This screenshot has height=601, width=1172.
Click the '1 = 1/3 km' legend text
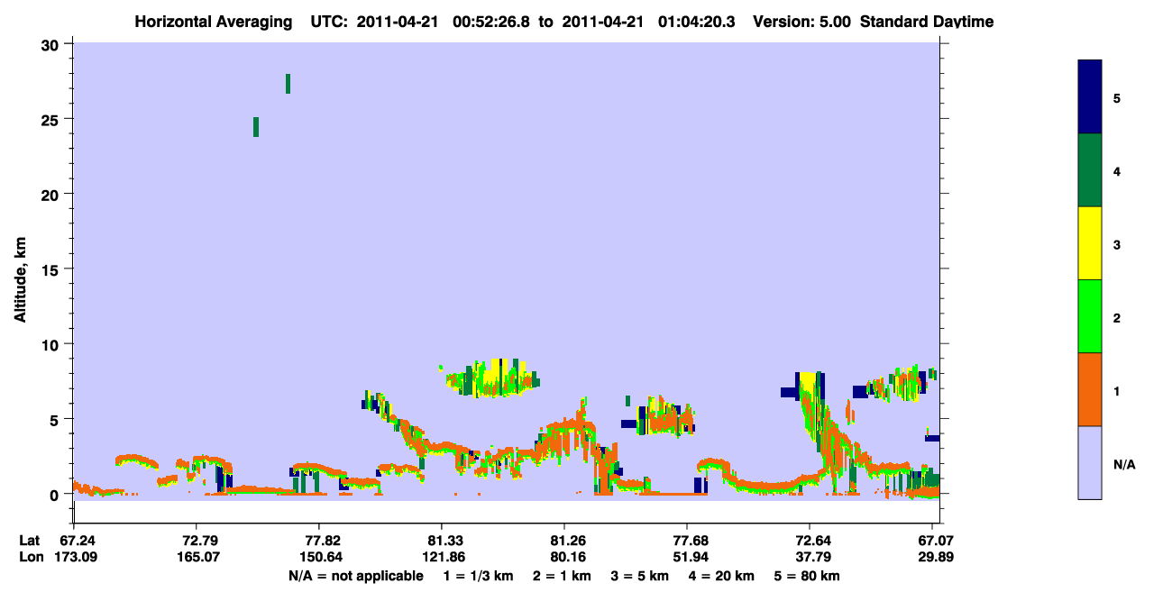pyautogui.click(x=480, y=576)
